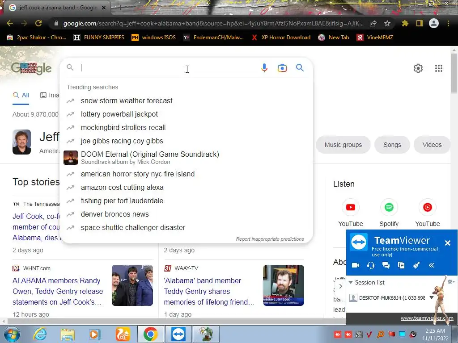
Task: Click Report inappropriate predictions link
Action: pyautogui.click(x=270, y=239)
